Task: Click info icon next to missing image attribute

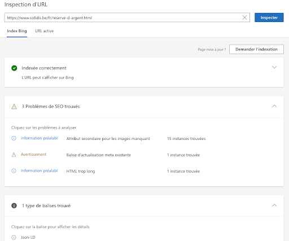Action: click(x=14, y=138)
